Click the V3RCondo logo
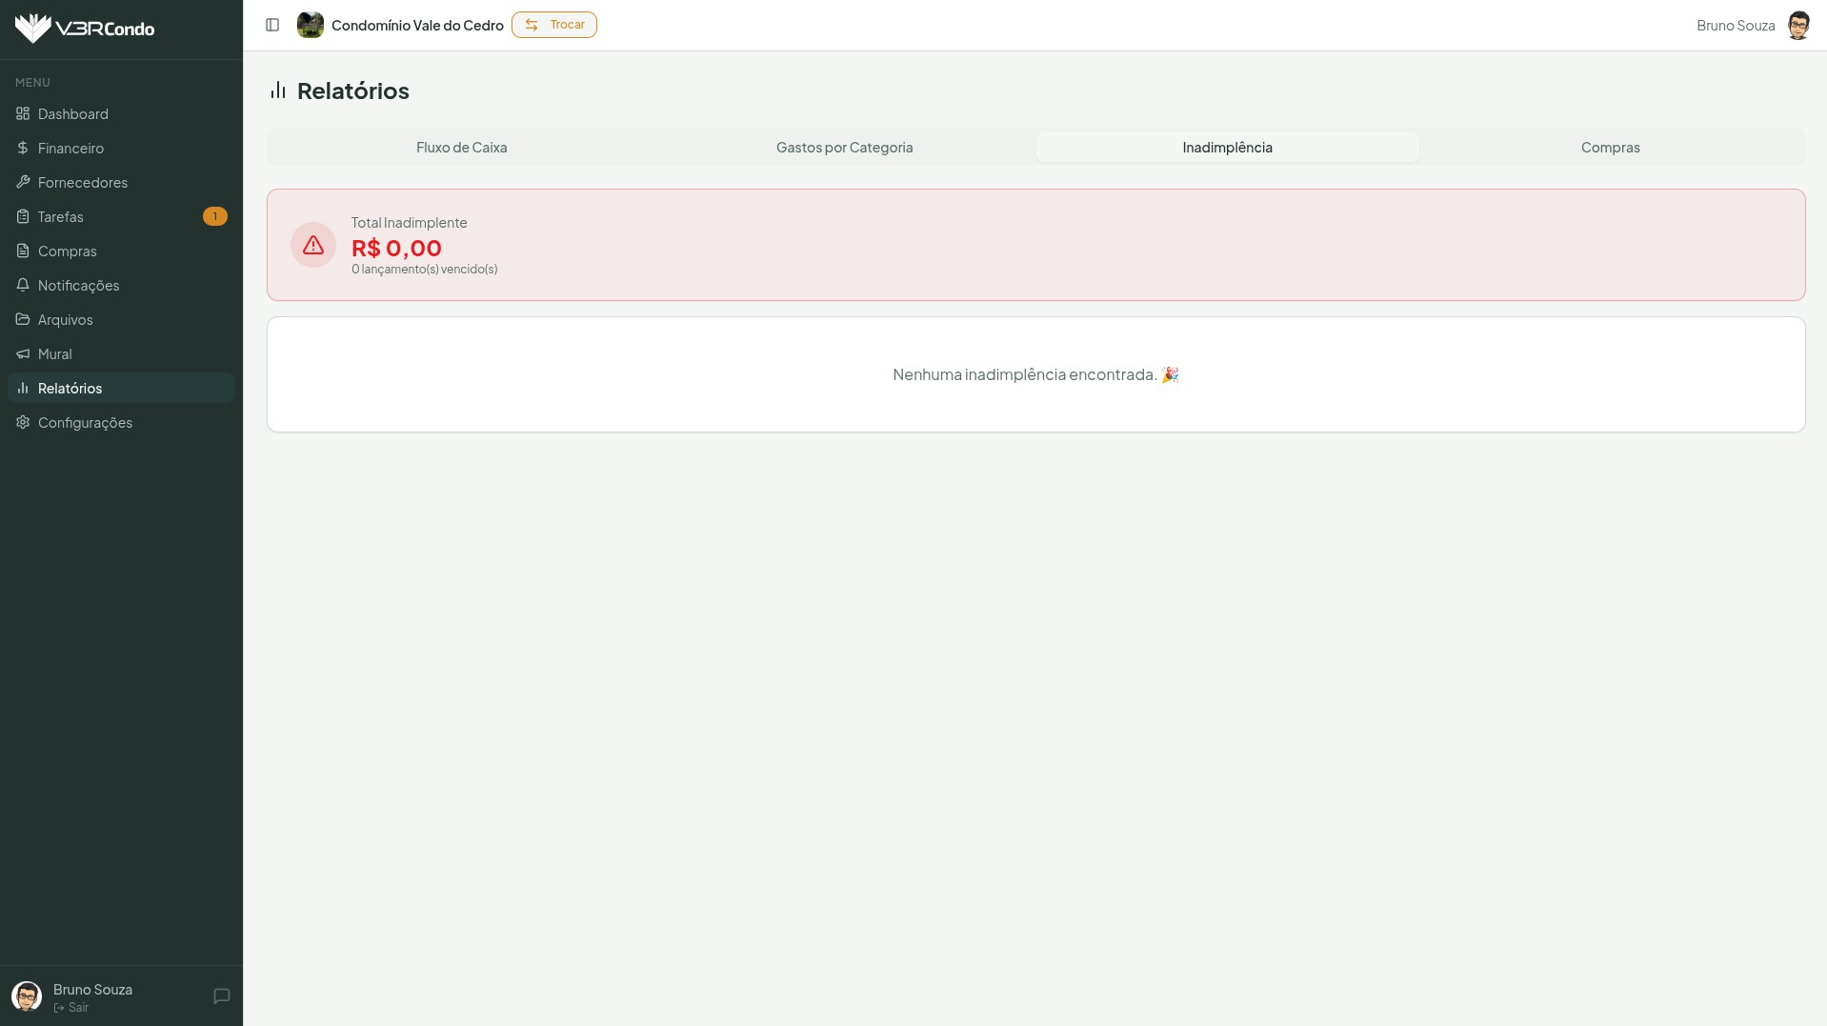 85,29
